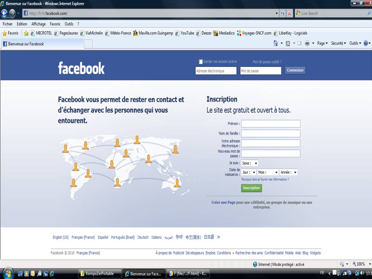Open the Sécurité command bar dropdown
The height and width of the screenshot is (279, 372).
[x=339, y=43]
